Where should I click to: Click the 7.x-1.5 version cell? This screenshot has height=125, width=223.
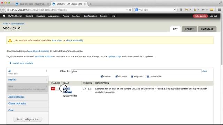87,89
